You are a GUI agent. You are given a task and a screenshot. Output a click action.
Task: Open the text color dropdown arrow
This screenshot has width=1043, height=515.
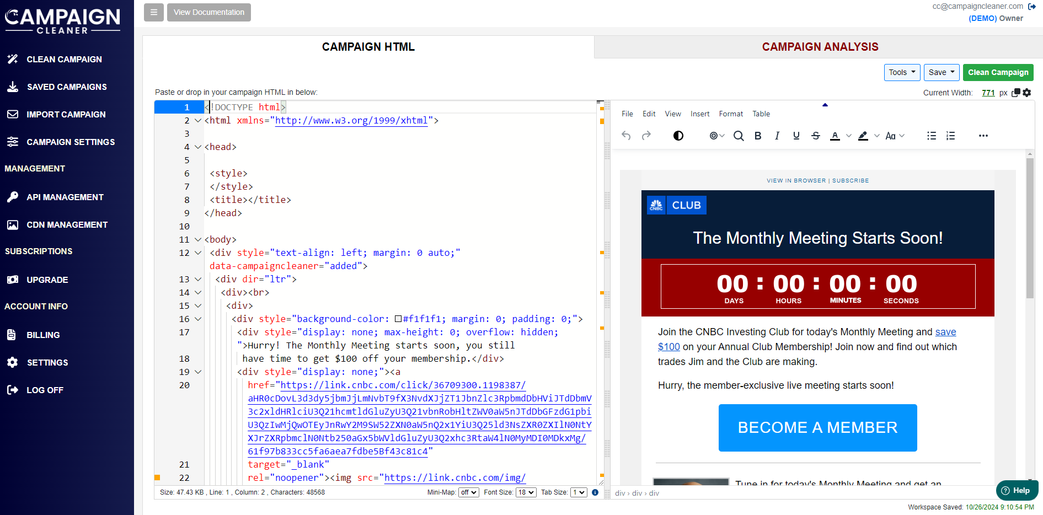click(x=849, y=136)
